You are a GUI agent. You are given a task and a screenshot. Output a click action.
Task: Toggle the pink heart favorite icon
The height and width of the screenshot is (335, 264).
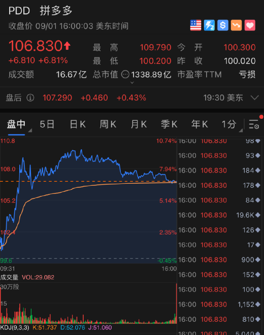click(250, 25)
